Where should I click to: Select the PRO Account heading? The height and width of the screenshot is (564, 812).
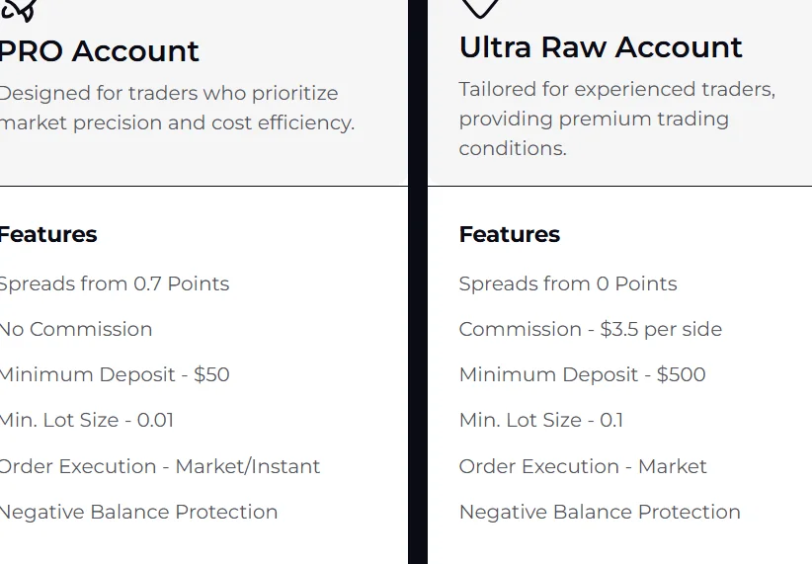[99, 51]
